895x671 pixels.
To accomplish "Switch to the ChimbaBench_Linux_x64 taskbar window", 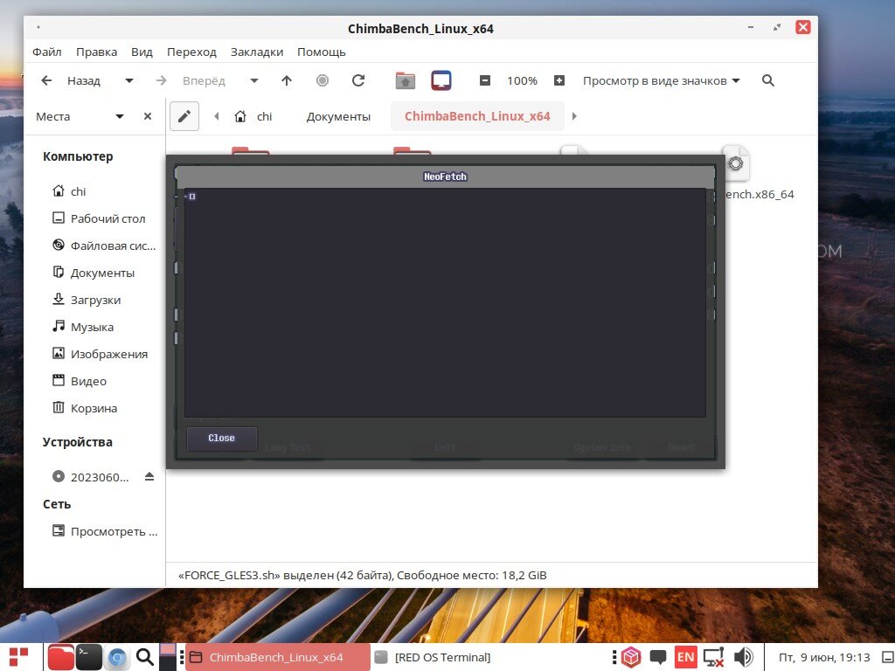I will click(279, 657).
